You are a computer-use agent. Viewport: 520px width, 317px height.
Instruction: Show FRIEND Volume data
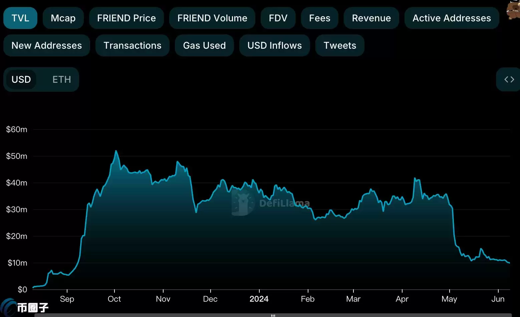(212, 18)
